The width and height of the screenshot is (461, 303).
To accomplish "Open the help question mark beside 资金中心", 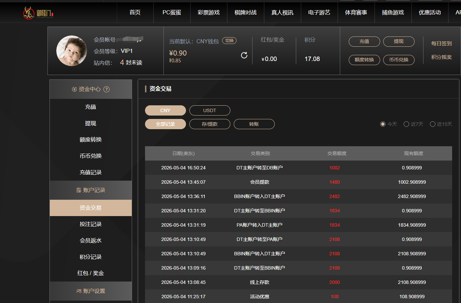I will (106, 89).
